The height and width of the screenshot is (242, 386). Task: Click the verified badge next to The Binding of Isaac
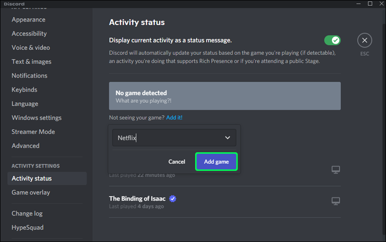coord(173,198)
